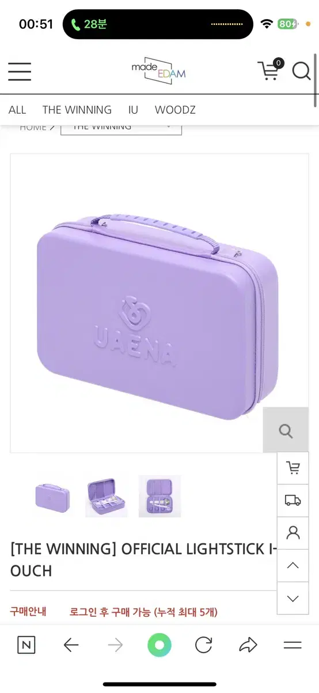Zoom the product image with the gray magnifier
319x693 pixels.
[x=286, y=430]
